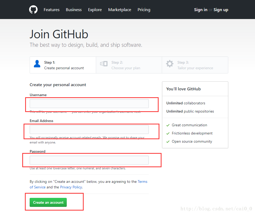
Task: Click the Step 2 plan box icon
Action: pos(104,63)
